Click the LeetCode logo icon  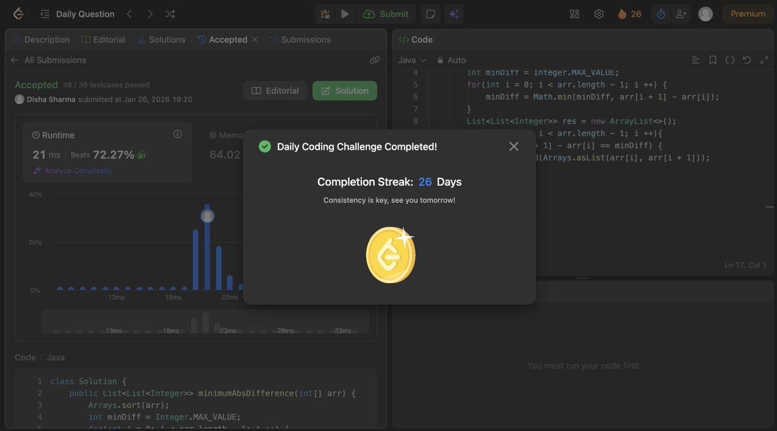18,14
